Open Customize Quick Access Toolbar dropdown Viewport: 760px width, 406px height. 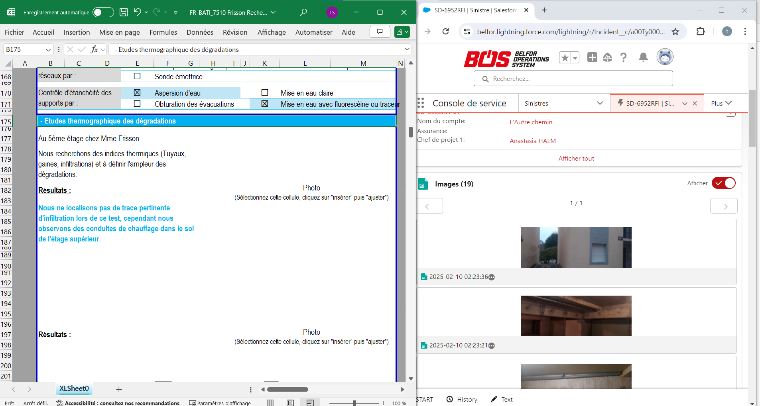[175, 13]
